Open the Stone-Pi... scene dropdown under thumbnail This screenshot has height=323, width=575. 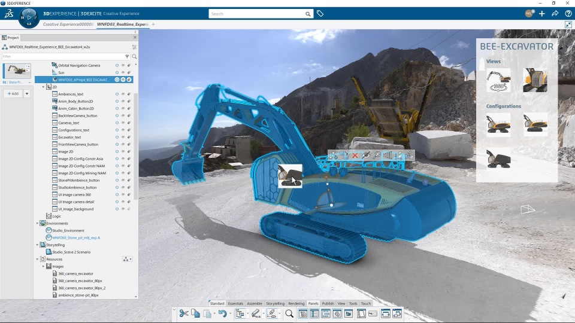[30, 83]
